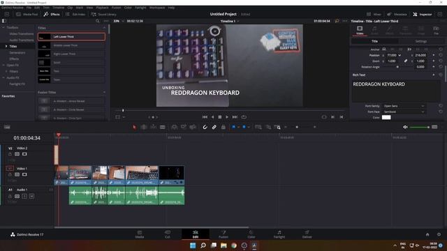Image resolution: width=447 pixels, height=251 pixels.
Task: Open the Workspace menu
Action: point(157,8)
